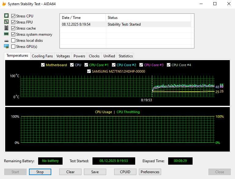This screenshot has width=235, height=179.
Task: Switch to the Clocks tab
Action: (94, 56)
